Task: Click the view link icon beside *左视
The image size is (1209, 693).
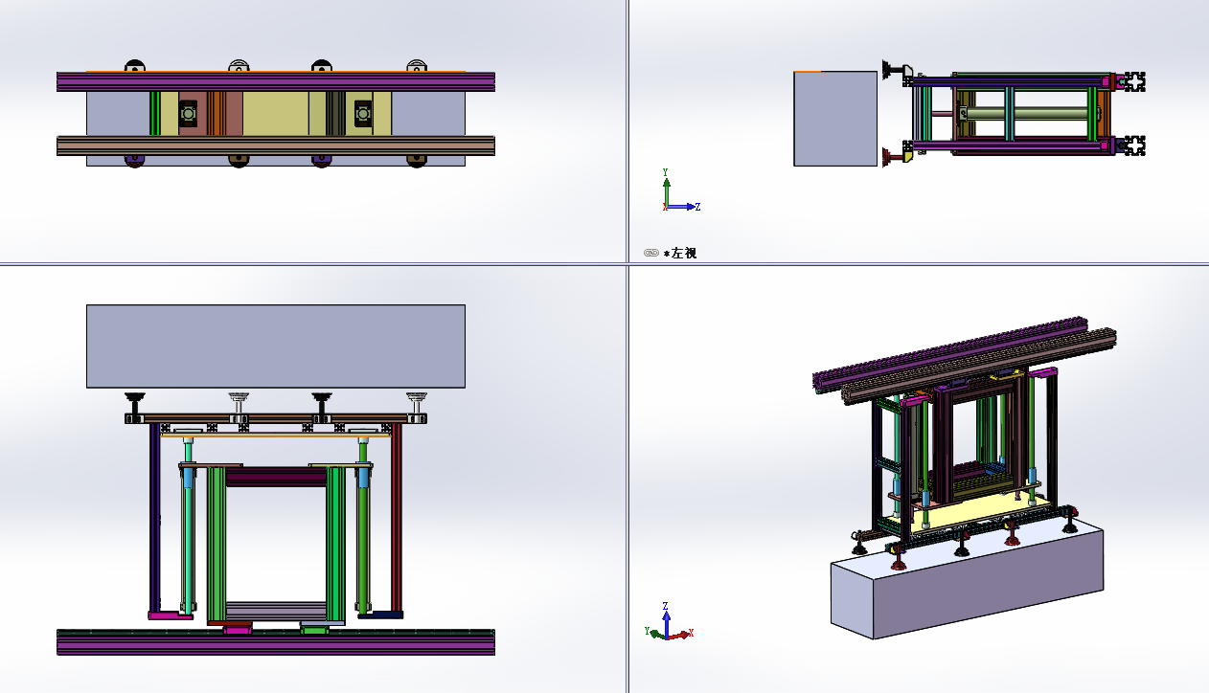Action: pyautogui.click(x=650, y=253)
